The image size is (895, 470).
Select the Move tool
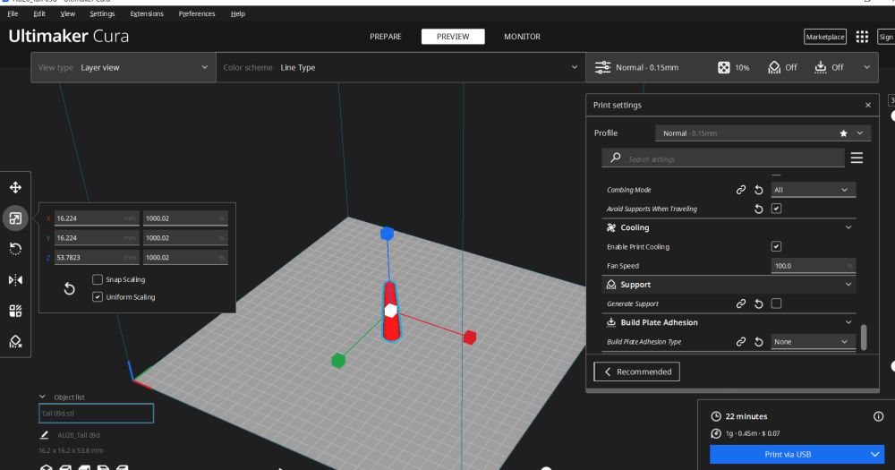click(15, 187)
